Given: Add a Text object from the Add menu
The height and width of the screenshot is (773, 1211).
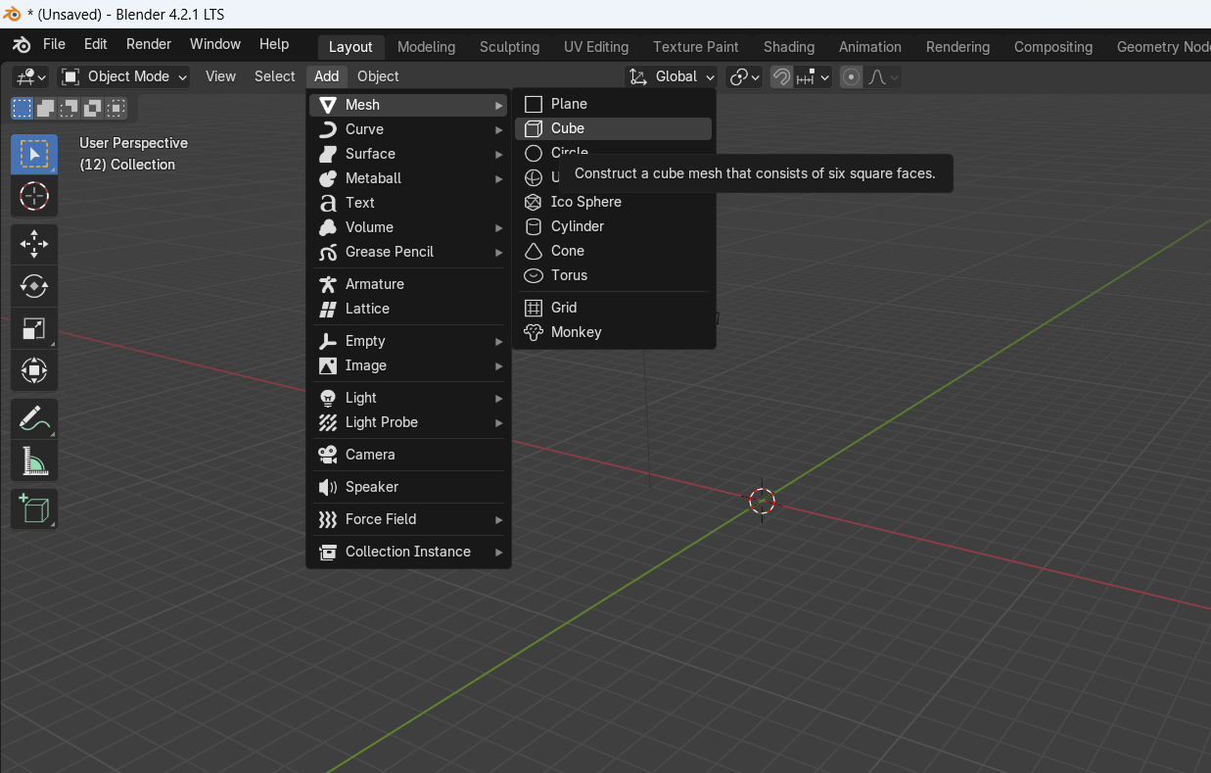Looking at the screenshot, I should tap(409, 203).
